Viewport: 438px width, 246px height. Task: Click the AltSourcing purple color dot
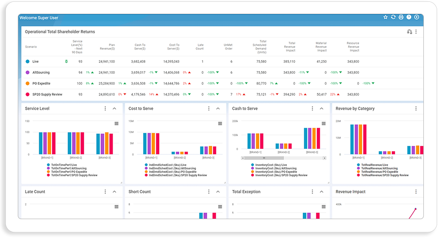(x=27, y=72)
